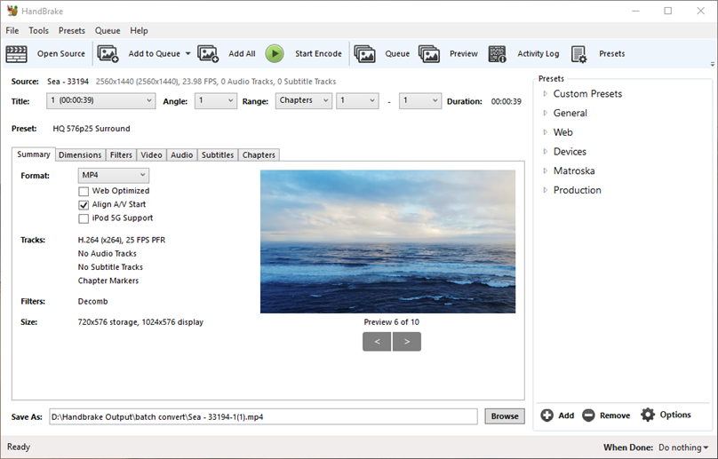
Task: Open the end chapter dropdown
Action: point(420,100)
